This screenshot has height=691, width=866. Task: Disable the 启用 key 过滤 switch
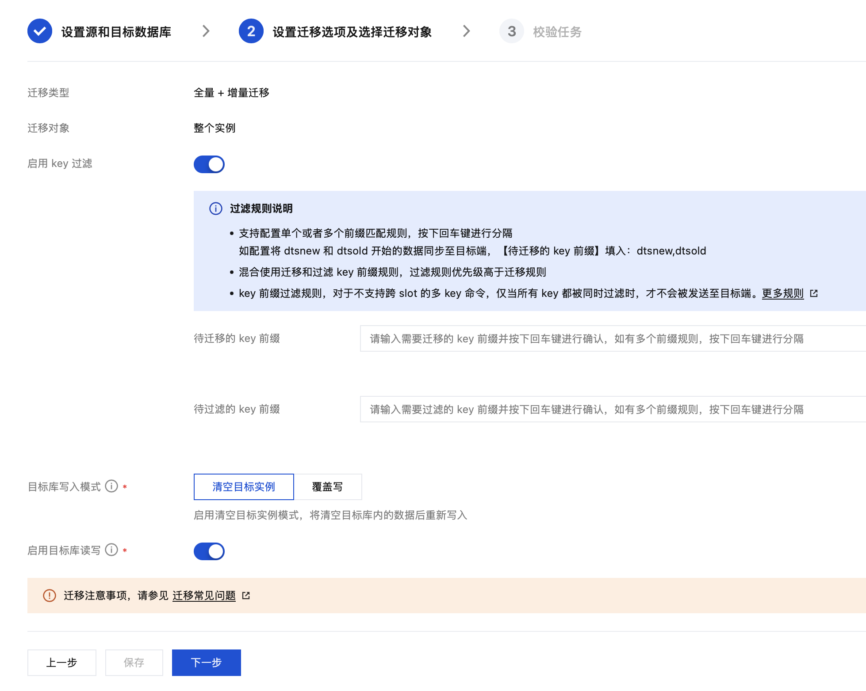click(209, 164)
